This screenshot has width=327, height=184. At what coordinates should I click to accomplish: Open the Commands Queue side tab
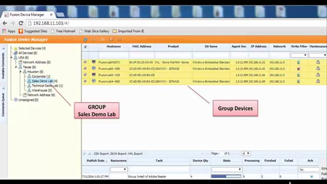click(3, 105)
